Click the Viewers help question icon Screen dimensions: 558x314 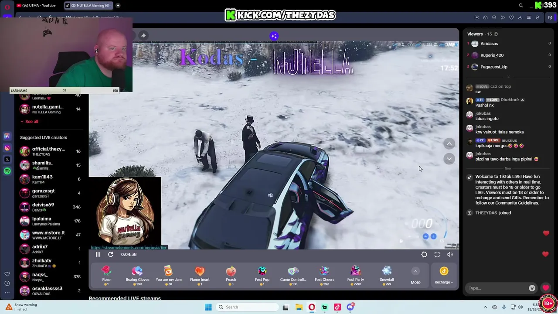[496, 34]
